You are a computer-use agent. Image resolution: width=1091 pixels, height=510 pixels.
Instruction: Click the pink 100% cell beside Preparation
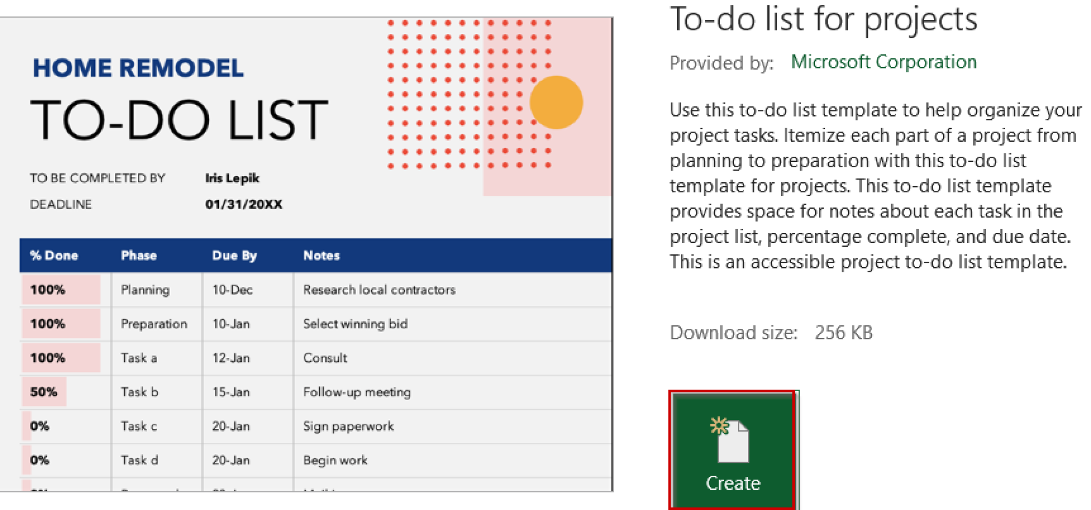[x=48, y=323]
